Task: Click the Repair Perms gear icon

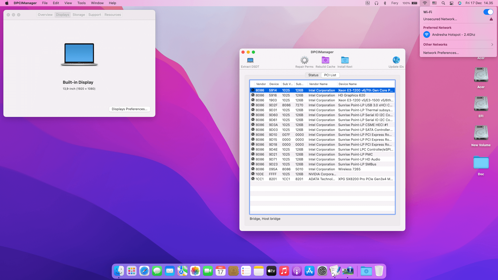Action: click(x=304, y=60)
